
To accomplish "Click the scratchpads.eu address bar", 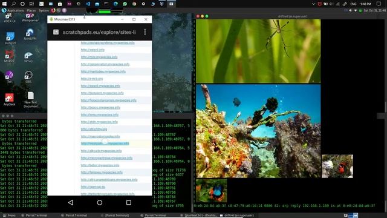I will [x=99, y=32].
